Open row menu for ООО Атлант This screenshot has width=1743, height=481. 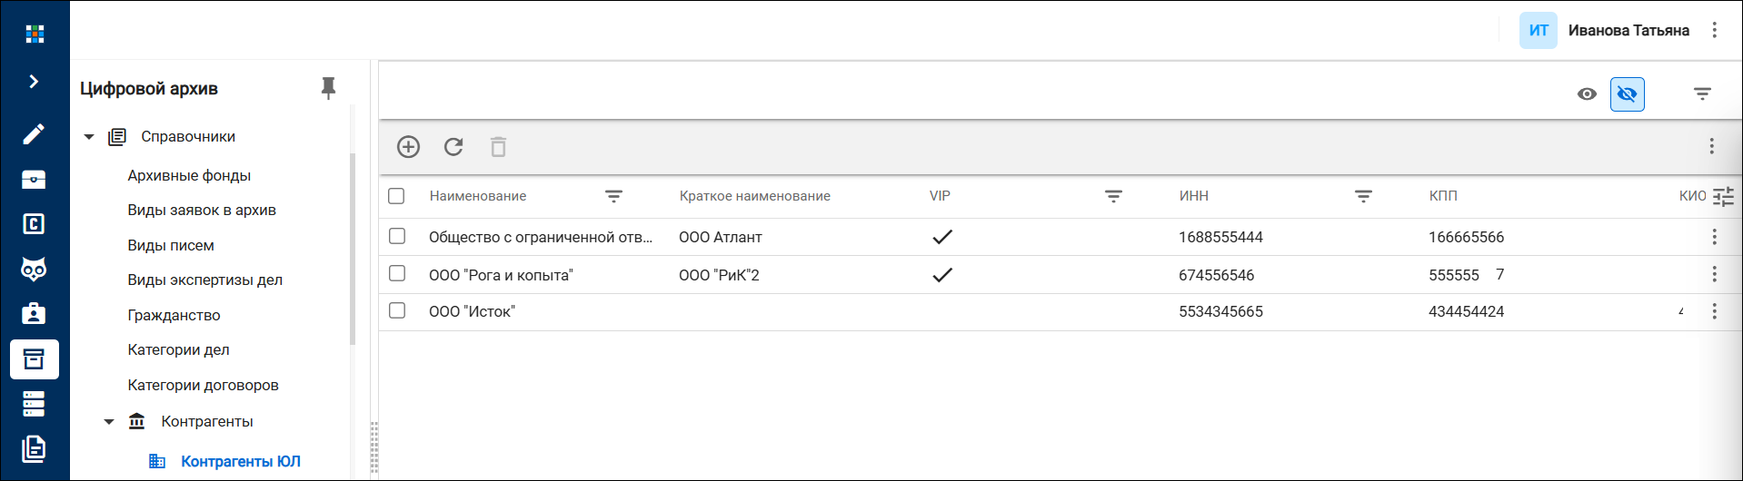(1714, 237)
